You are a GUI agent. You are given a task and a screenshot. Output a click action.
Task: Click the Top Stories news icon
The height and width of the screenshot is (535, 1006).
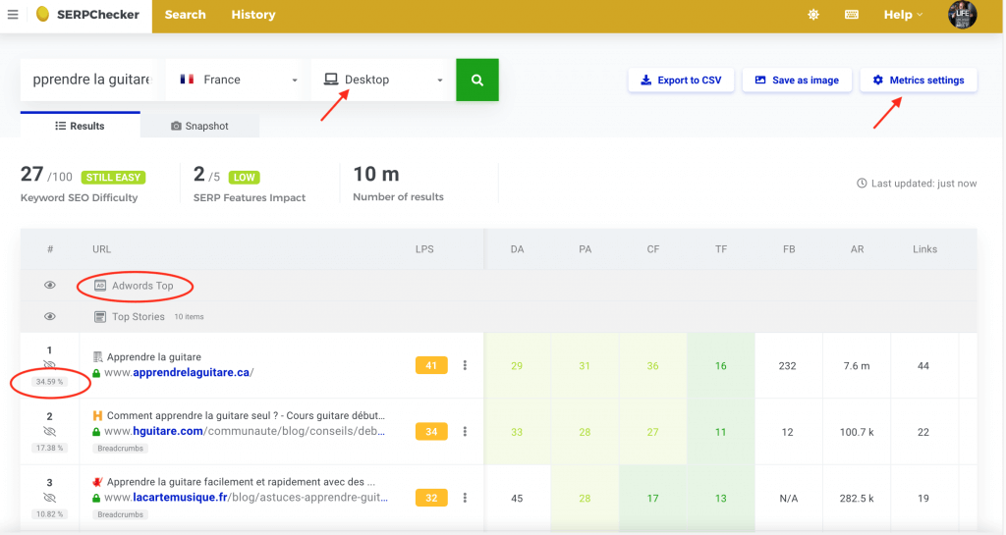point(100,316)
